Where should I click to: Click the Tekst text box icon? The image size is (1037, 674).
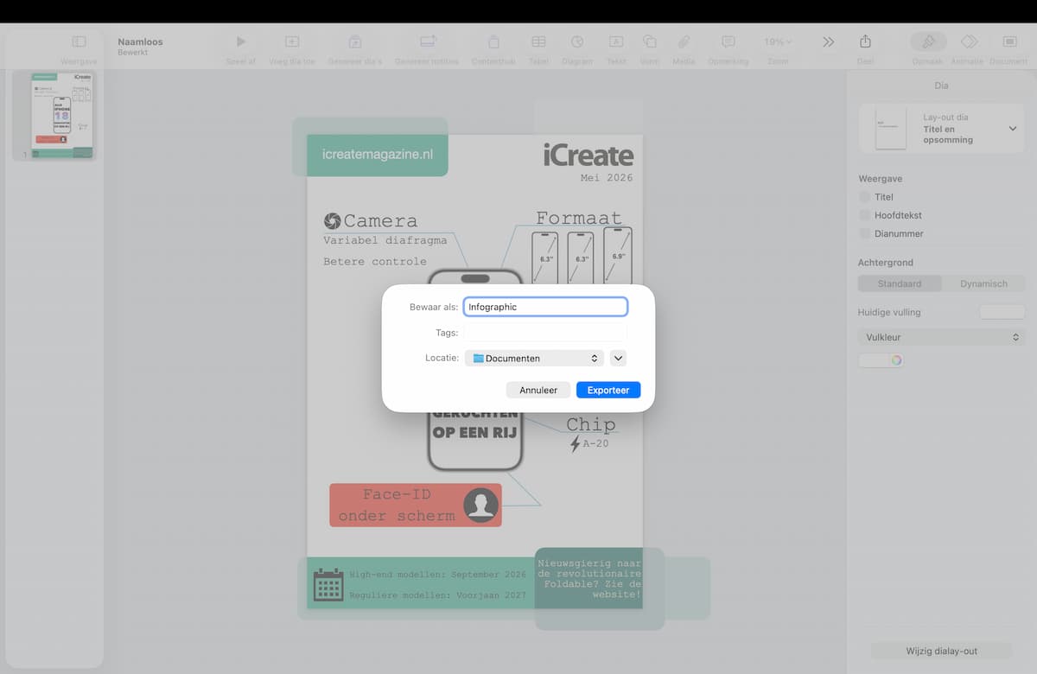[616, 41]
